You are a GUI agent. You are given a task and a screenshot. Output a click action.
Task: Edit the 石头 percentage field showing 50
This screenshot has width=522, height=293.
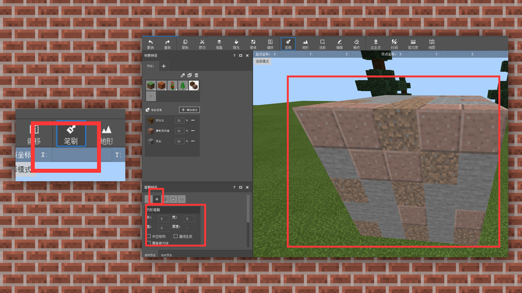coord(180,141)
